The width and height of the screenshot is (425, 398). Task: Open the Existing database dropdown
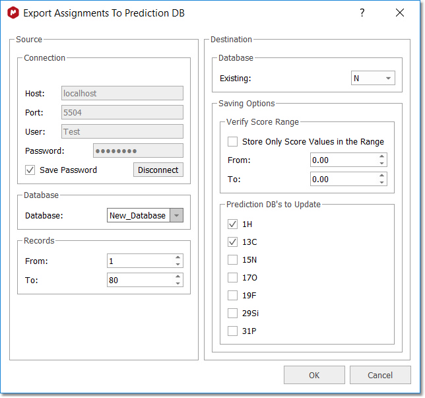click(x=373, y=78)
